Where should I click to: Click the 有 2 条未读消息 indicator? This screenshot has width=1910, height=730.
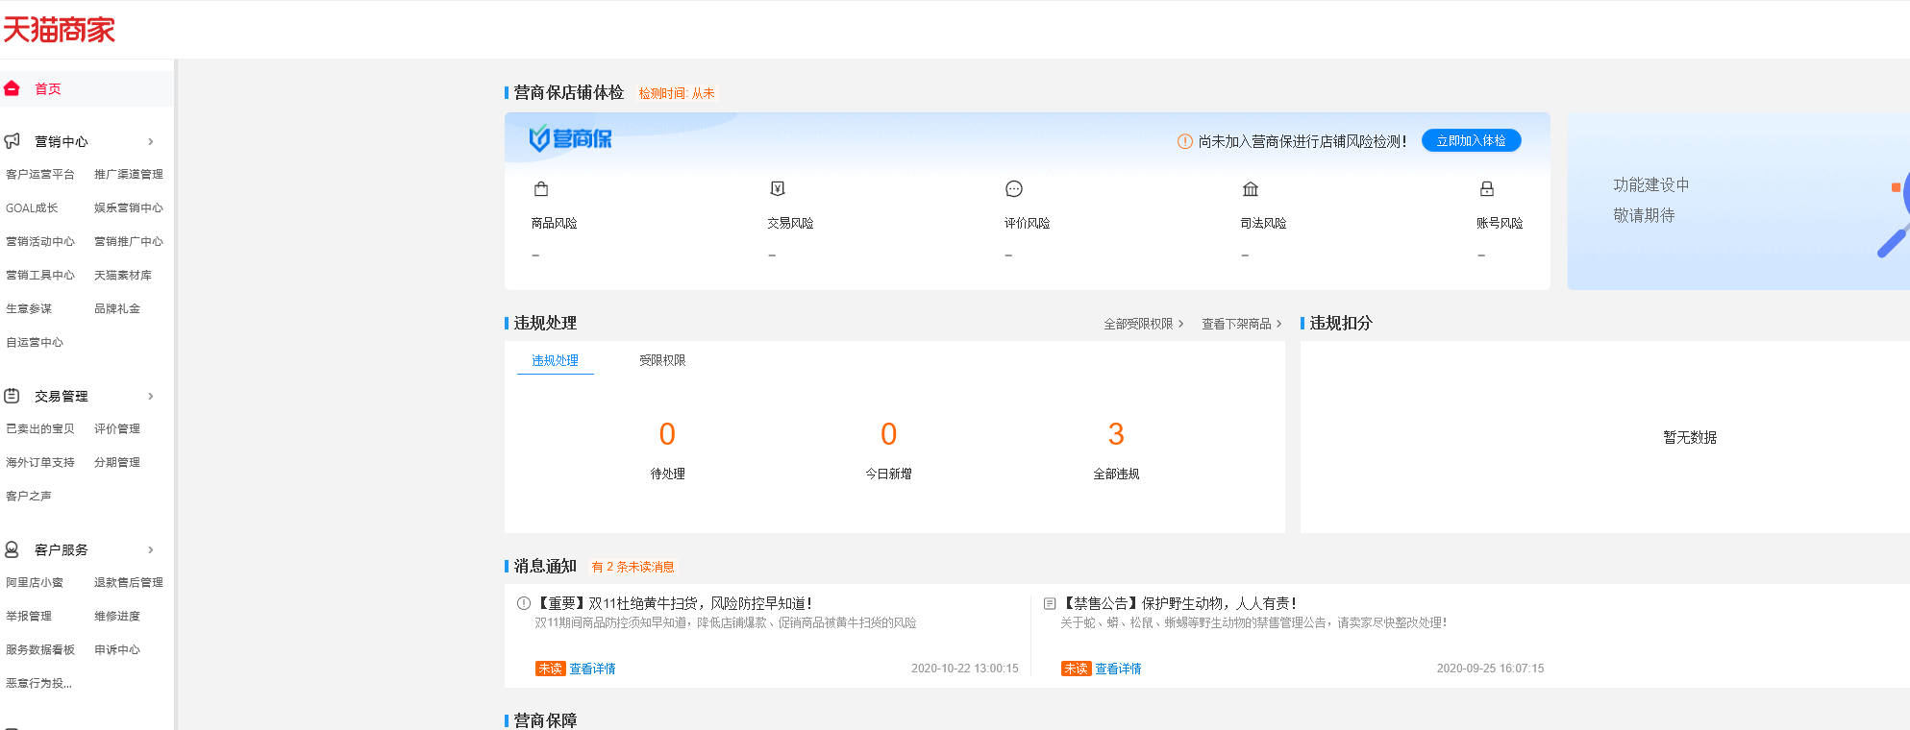633,567
